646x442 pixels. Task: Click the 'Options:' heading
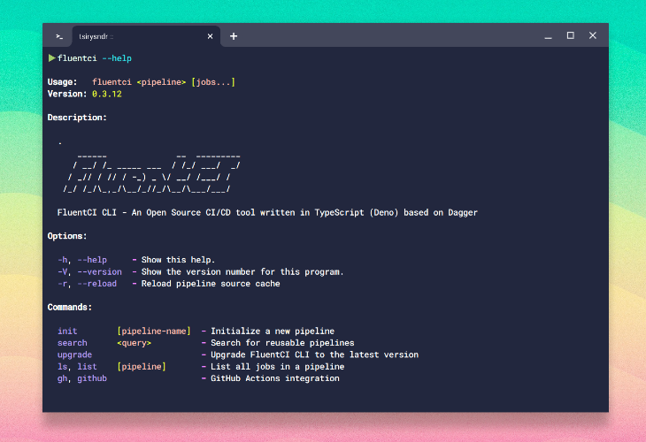tap(67, 236)
